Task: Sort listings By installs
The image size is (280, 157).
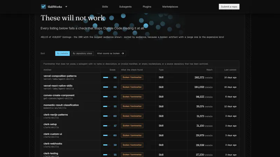Action: point(62,53)
